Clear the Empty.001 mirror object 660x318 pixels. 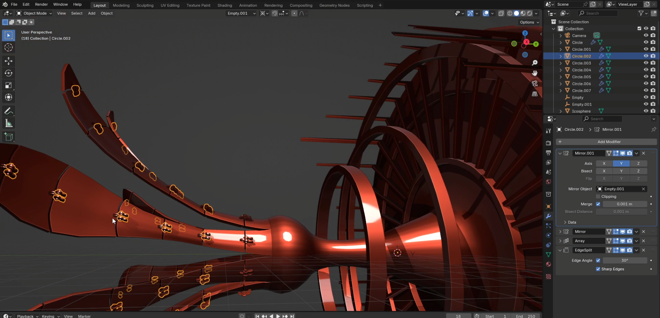click(x=643, y=189)
